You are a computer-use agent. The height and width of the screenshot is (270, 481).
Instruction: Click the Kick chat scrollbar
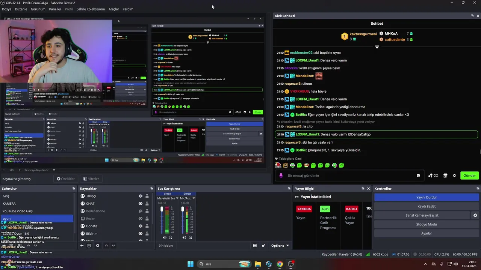tap(480, 151)
